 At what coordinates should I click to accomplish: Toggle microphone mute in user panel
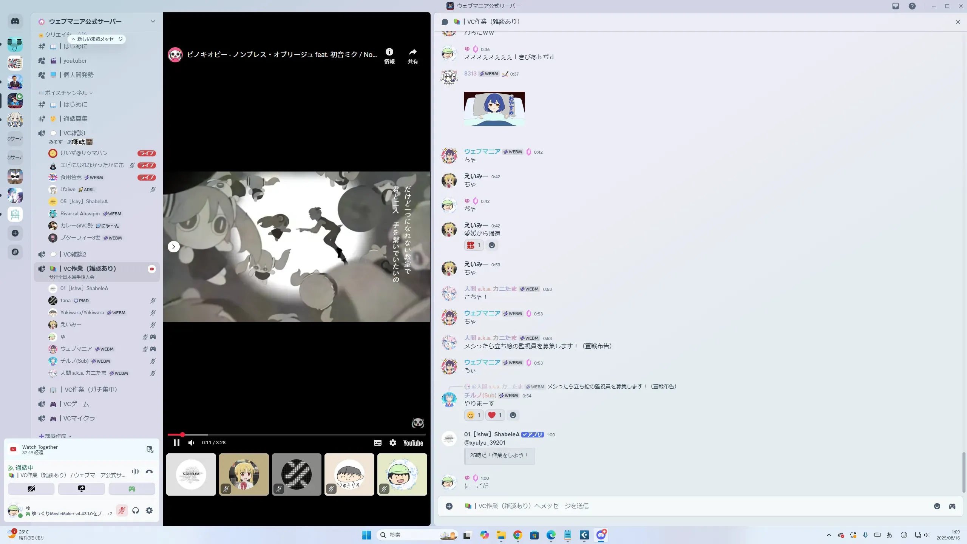122,510
